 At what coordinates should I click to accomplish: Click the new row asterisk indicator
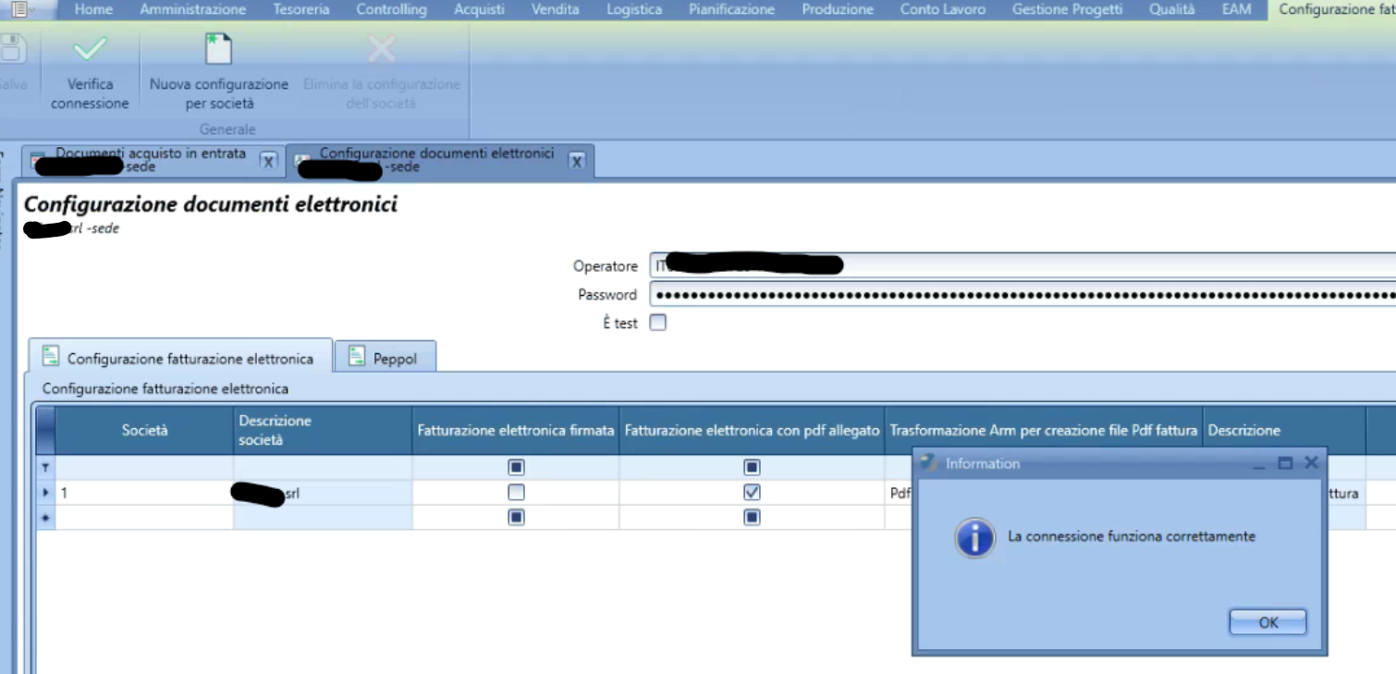tap(45, 518)
